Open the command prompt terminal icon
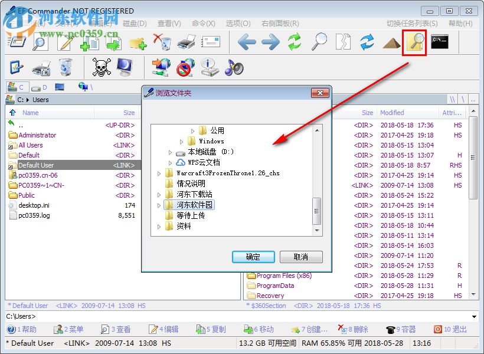Image resolution: width=484 pixels, height=354 pixels. point(439,42)
